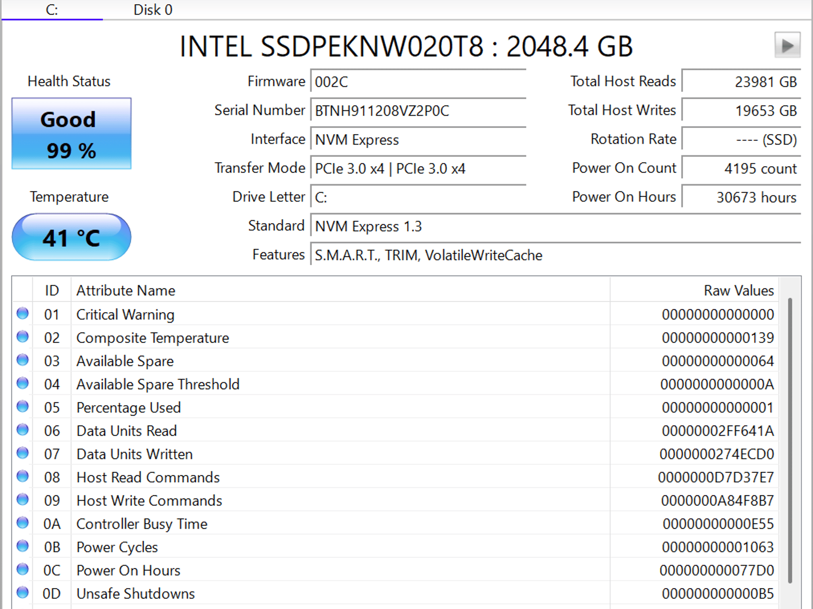Select the Unsafe Shutdowns attribute name
This screenshot has height=609, width=813.
136,594
